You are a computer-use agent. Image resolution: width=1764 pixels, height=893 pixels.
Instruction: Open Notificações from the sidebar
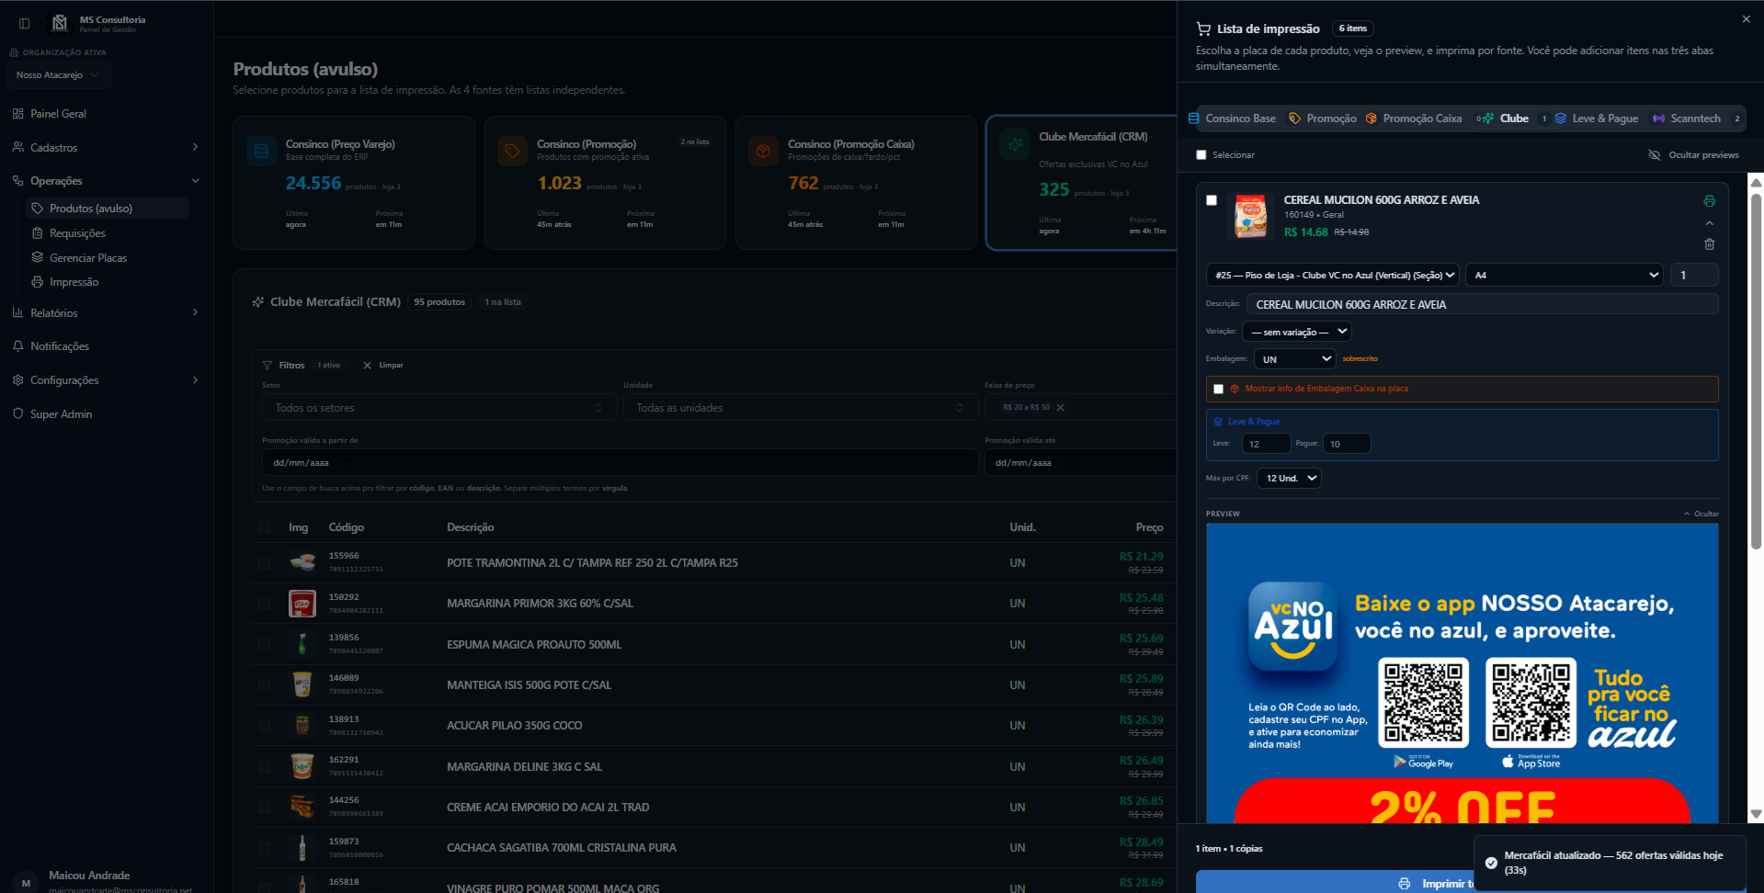click(x=60, y=346)
